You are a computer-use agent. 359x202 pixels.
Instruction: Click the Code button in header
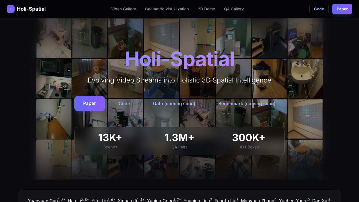click(319, 9)
